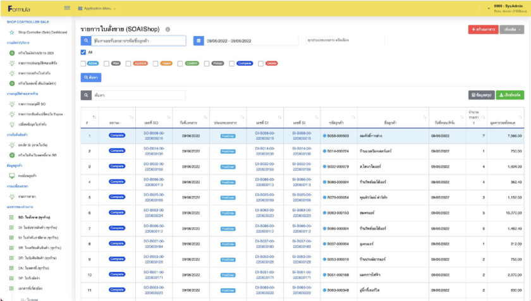The width and height of the screenshot is (531, 301).
Task: Check the Approve status filter
Action: (128, 63)
